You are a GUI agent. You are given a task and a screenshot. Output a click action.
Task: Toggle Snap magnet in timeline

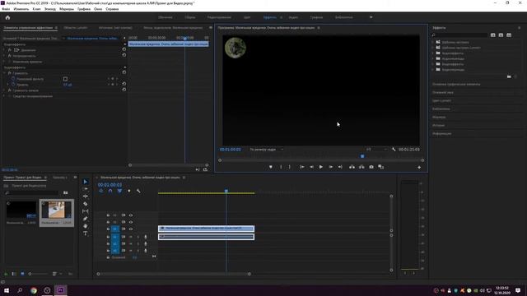click(110, 191)
